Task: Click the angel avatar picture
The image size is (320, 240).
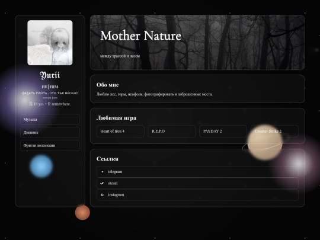Action: [x=50, y=43]
